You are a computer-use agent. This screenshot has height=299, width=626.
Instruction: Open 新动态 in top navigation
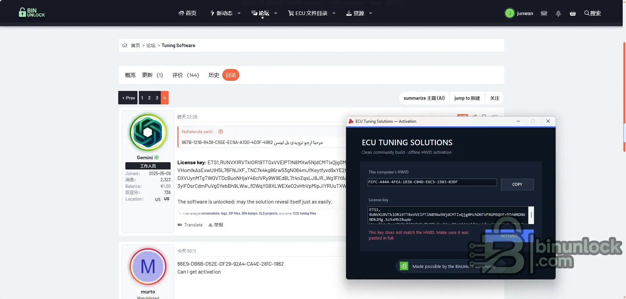pos(222,13)
